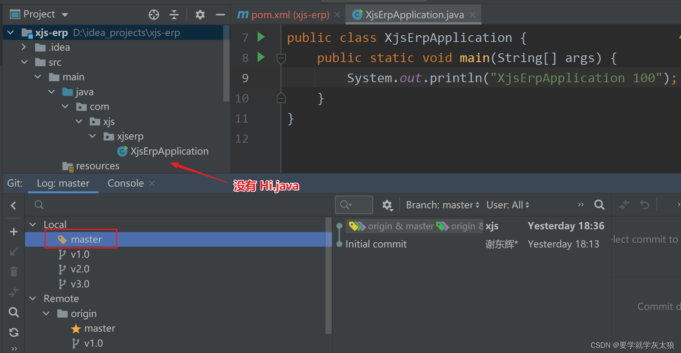Image resolution: width=681 pixels, height=353 pixels.
Task: Collapse the com package
Action: pyautogui.click(x=65, y=107)
